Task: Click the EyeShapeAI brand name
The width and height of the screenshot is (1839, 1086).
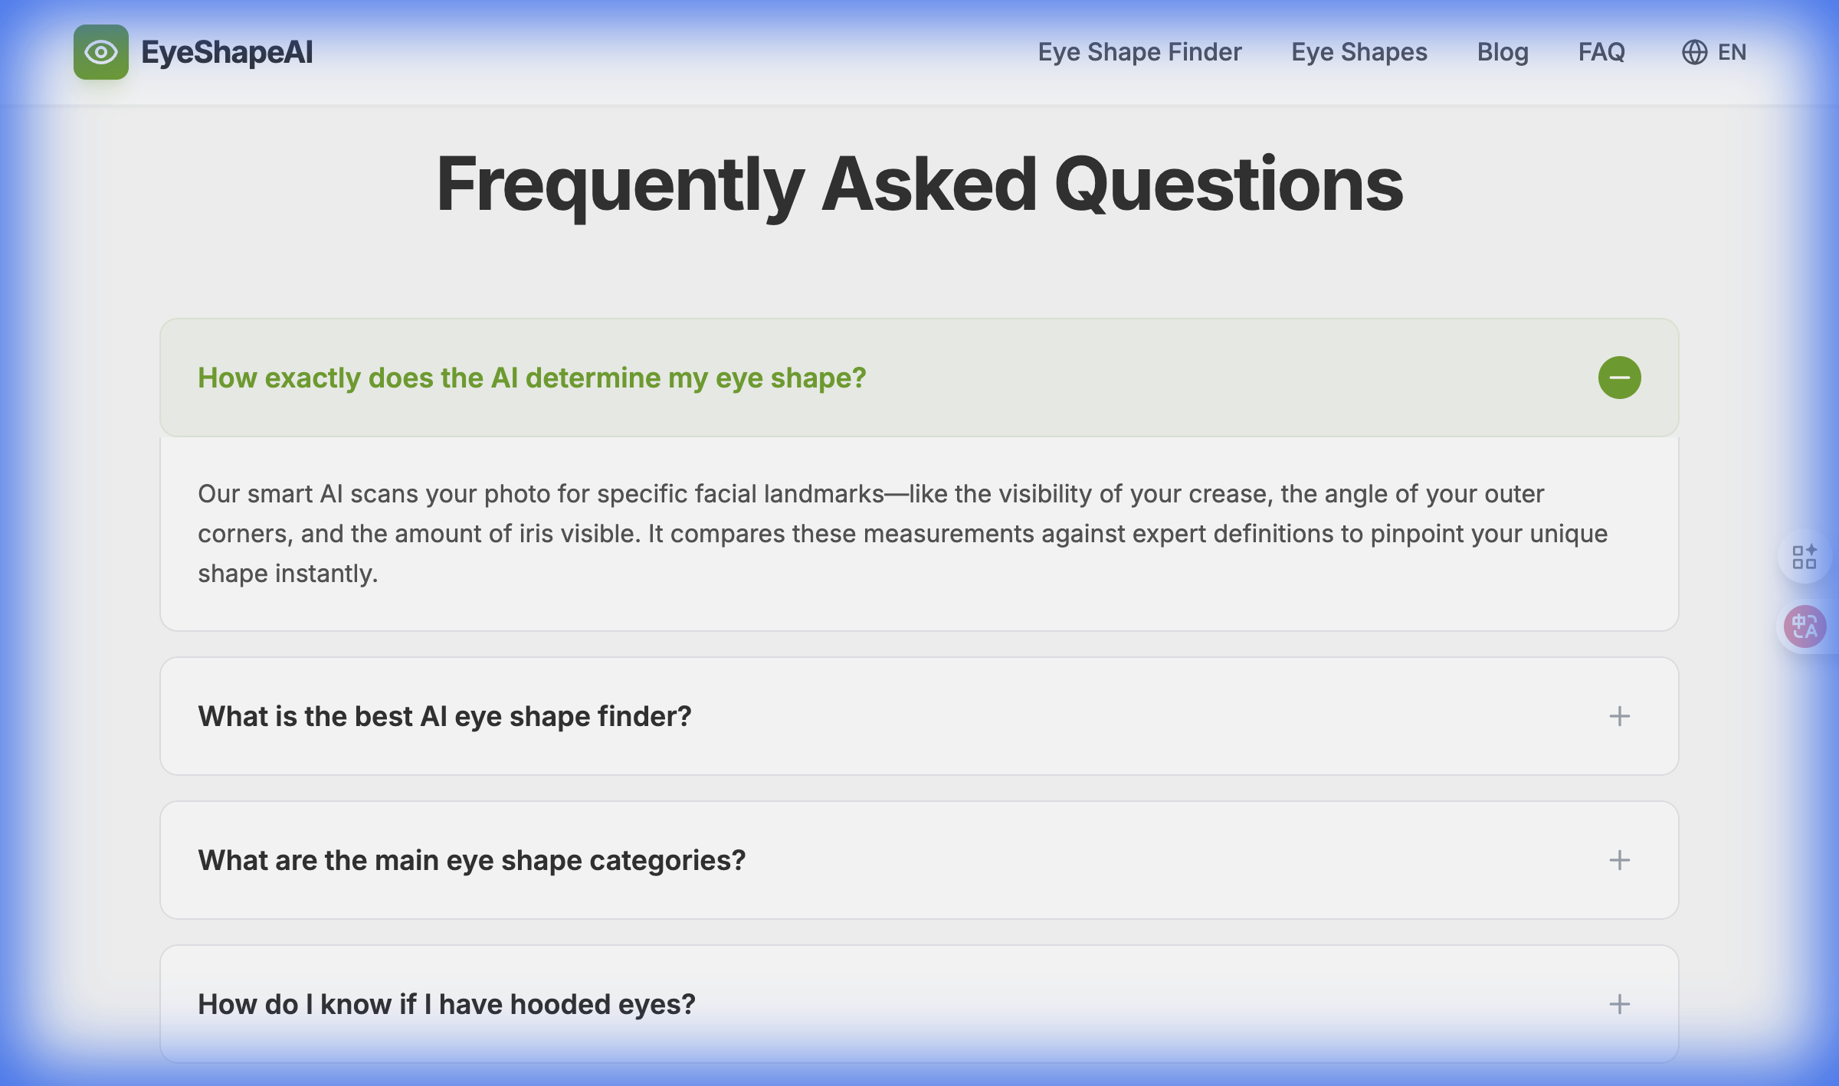Action: (228, 52)
